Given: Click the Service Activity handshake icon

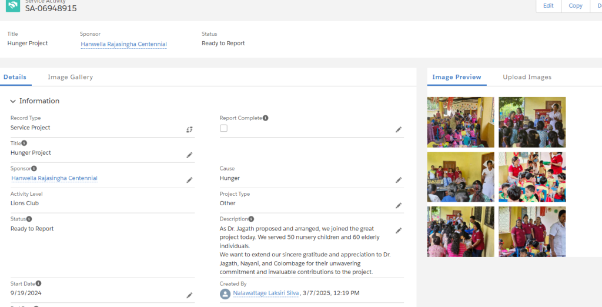Looking at the screenshot, I should pyautogui.click(x=13, y=5).
